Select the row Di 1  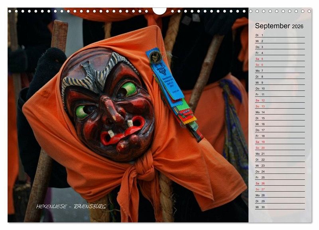click(x=280, y=35)
